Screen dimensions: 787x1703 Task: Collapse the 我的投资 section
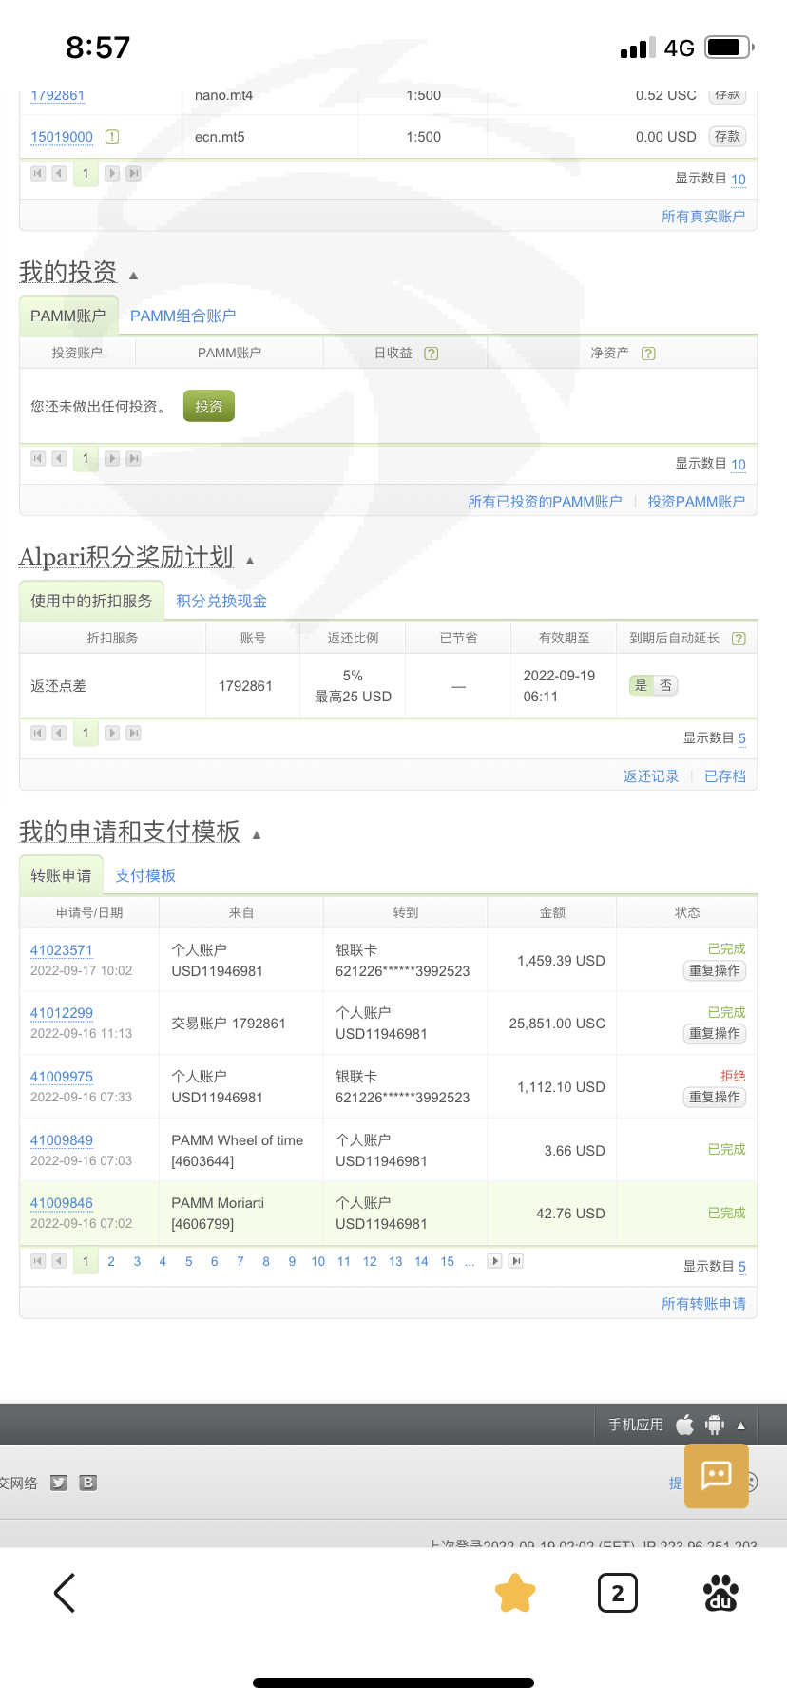point(133,276)
